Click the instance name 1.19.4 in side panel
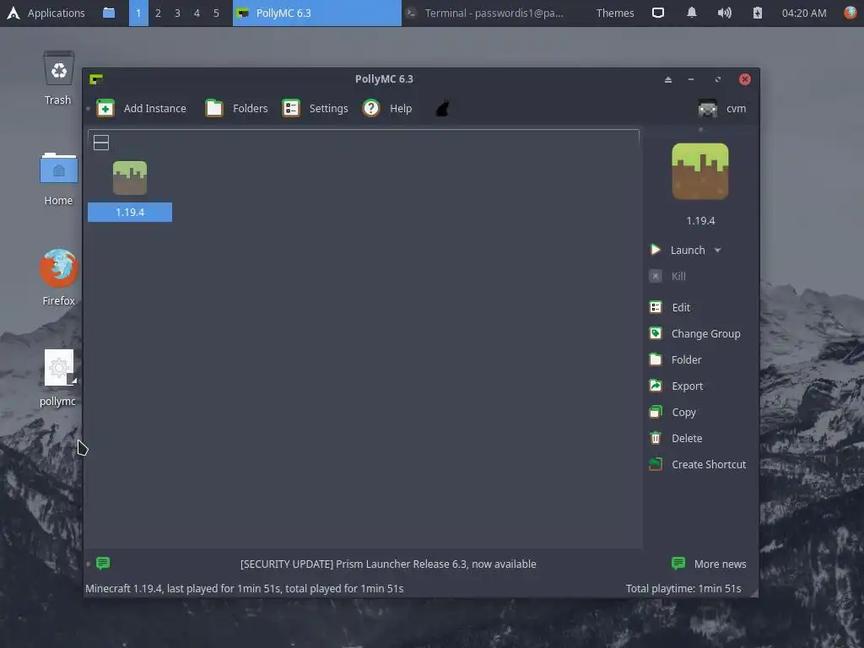 700,221
